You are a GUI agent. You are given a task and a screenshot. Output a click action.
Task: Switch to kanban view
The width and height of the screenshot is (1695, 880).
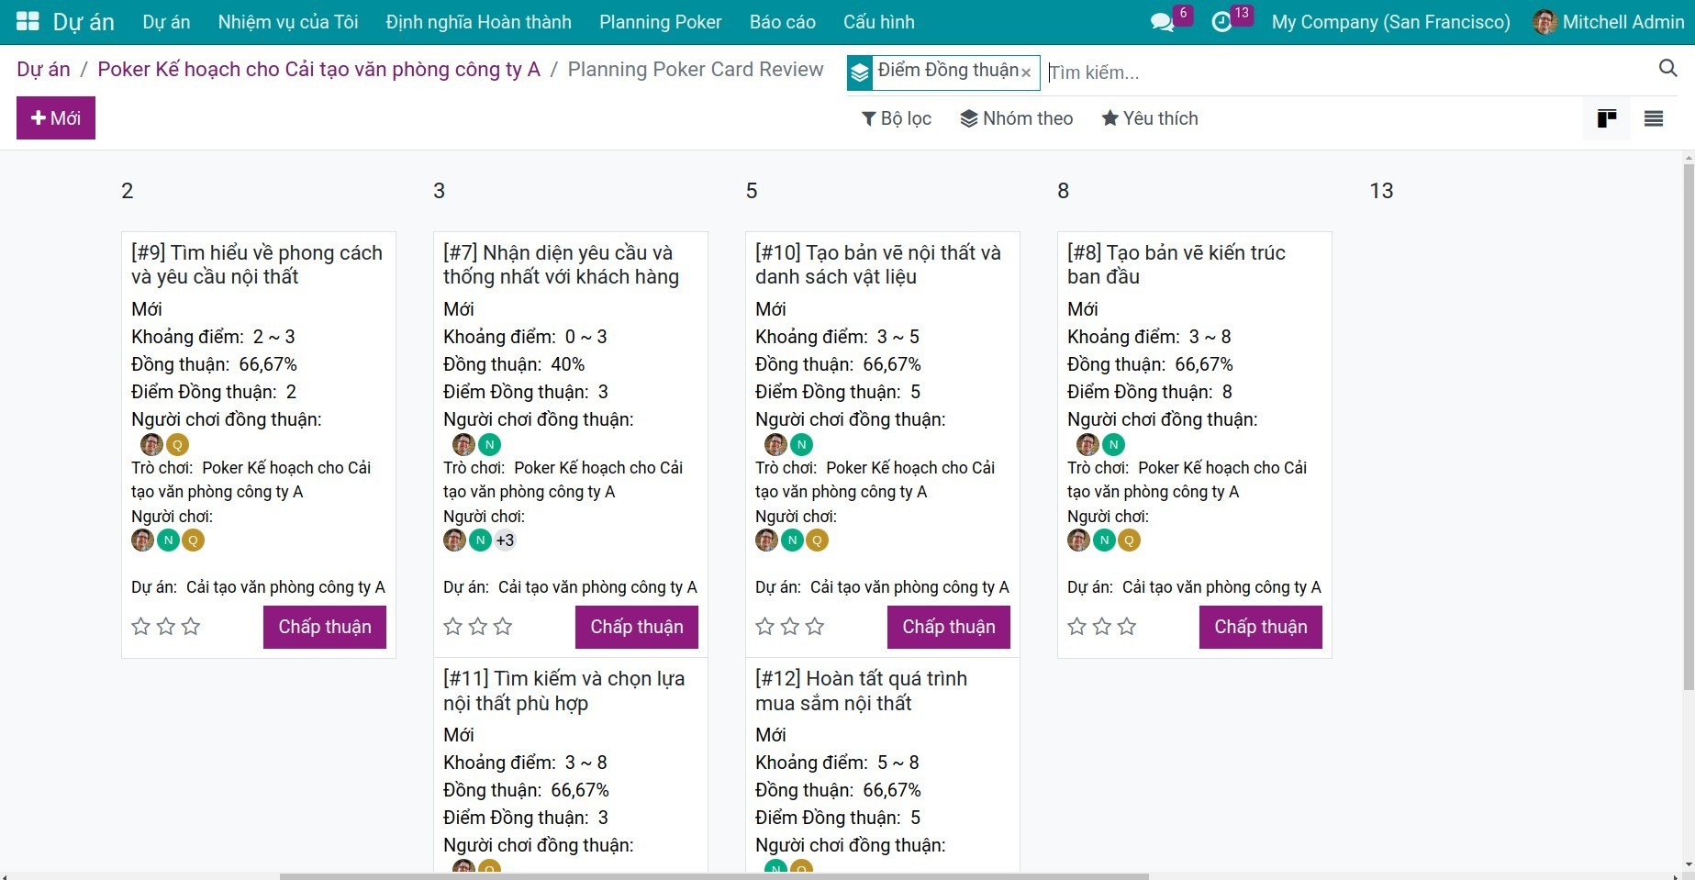click(1607, 118)
